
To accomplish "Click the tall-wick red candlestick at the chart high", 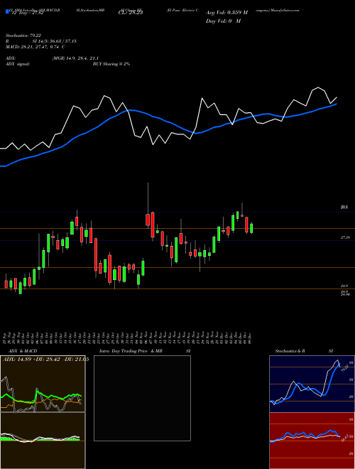I will tap(148, 220).
